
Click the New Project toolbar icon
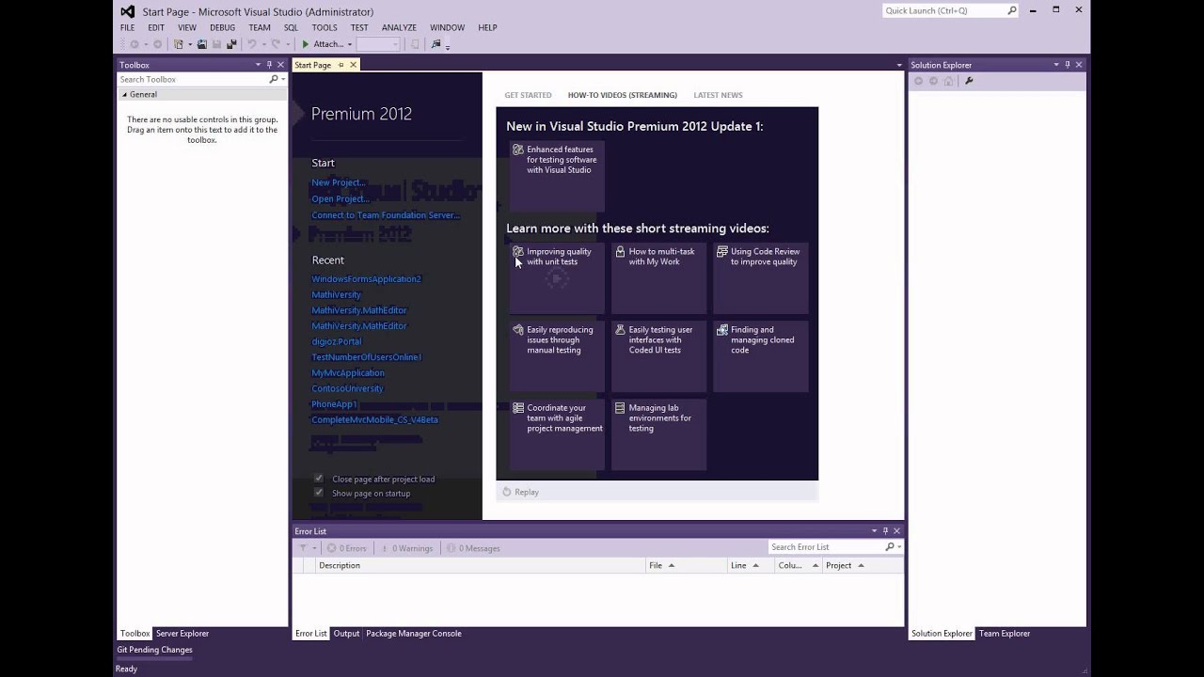pos(178,44)
